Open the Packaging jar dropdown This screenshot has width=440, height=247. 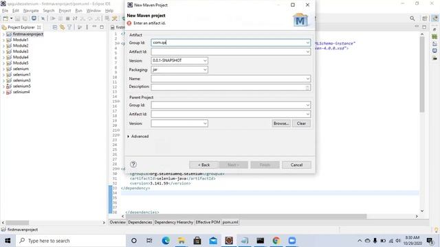205,69
